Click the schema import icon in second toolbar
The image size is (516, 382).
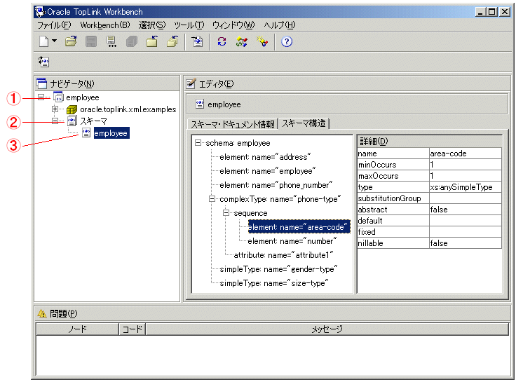[x=43, y=62]
